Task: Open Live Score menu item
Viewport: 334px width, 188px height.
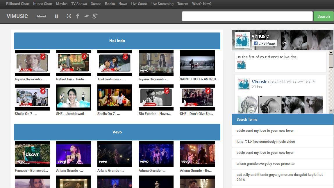Action: point(139,4)
